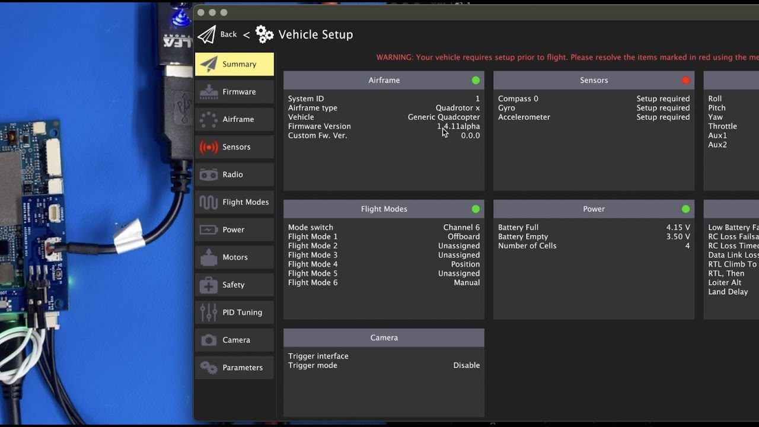Go to the Sensors setup page

234,147
